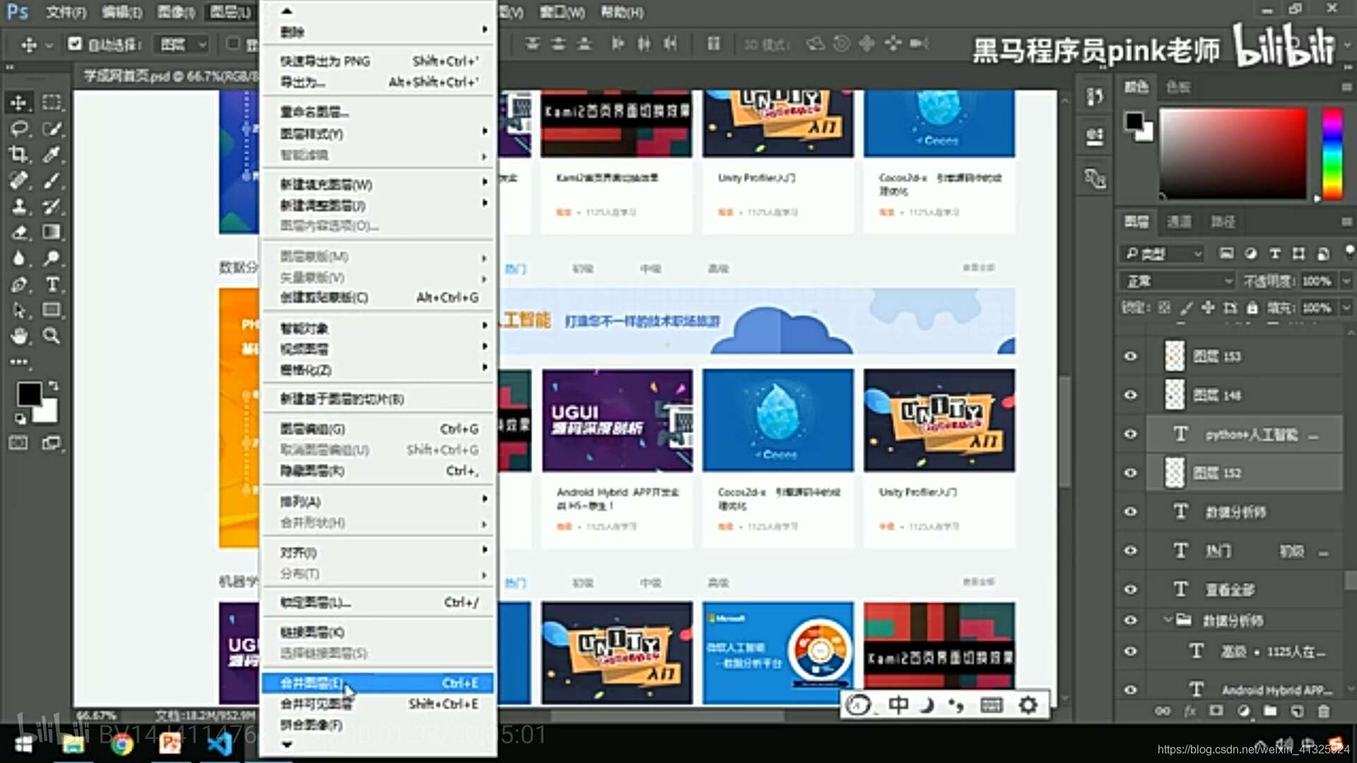Switch to the 通道 channels tab
Viewport: 1357px width, 763px height.
point(1179,222)
